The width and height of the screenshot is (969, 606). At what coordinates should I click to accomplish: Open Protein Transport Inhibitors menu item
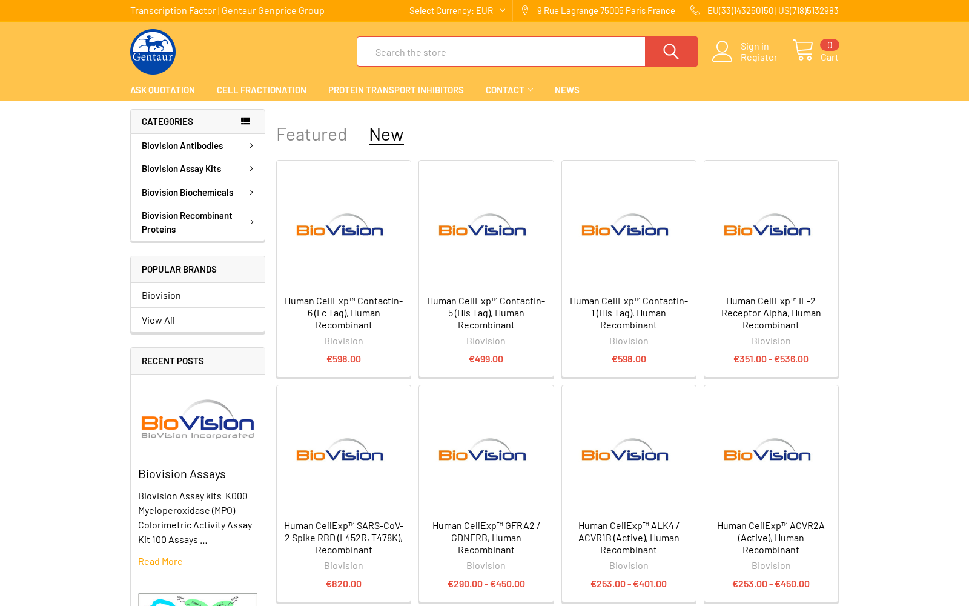tap(396, 90)
